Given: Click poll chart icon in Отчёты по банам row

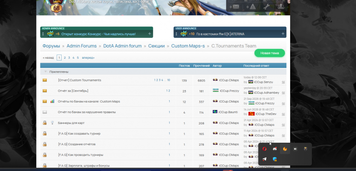Looking at the screenshot, I should (x=52, y=101).
